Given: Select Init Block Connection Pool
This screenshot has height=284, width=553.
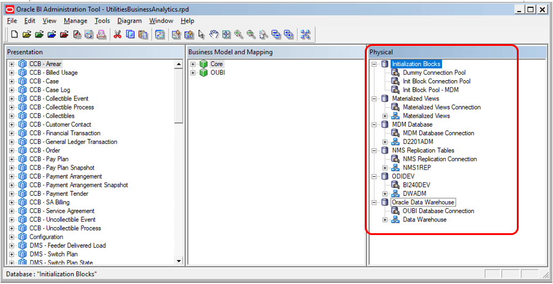Looking at the screenshot, I should point(437,81).
